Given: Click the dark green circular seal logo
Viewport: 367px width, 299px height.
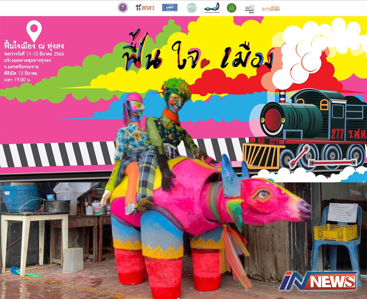Looking at the screenshot, I should click(x=231, y=7).
